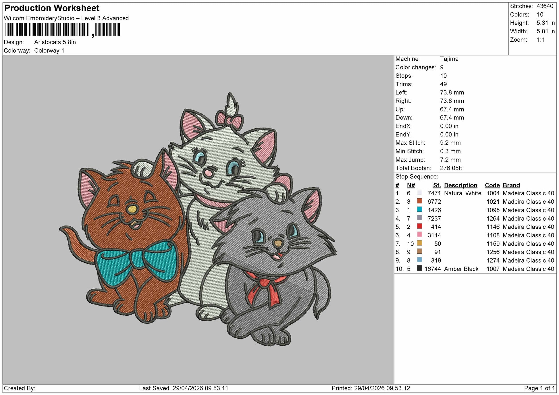
Task: Select stitch count "16744" in stop 10
Action: tap(433, 269)
